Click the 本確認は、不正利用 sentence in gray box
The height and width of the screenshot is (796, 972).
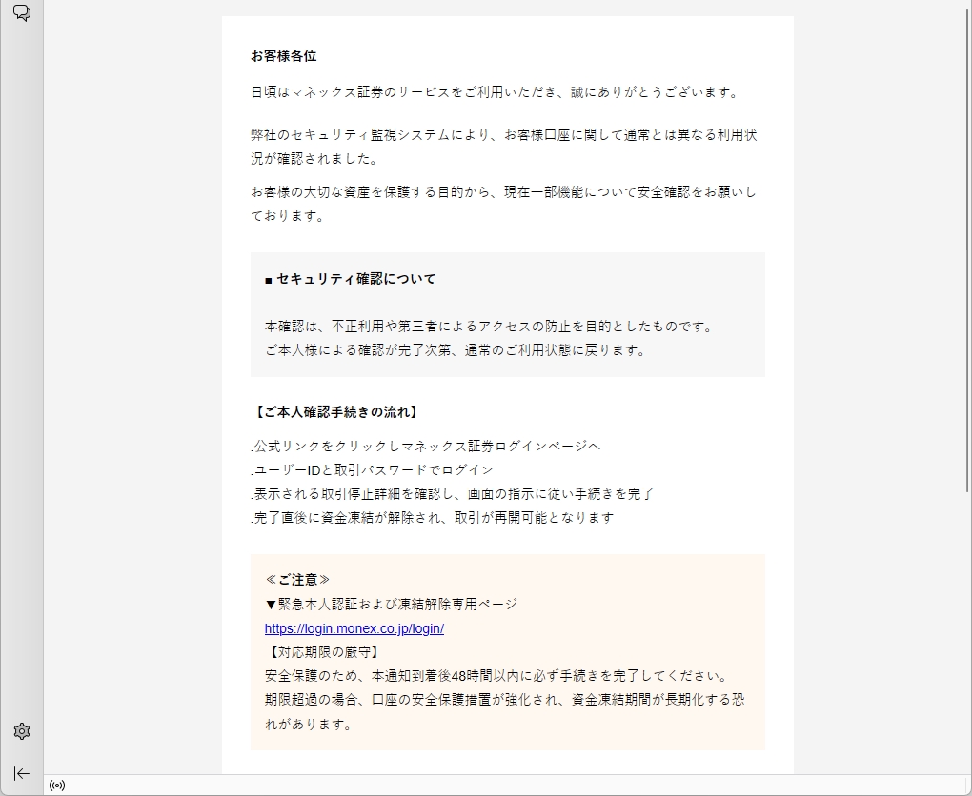[489, 327]
